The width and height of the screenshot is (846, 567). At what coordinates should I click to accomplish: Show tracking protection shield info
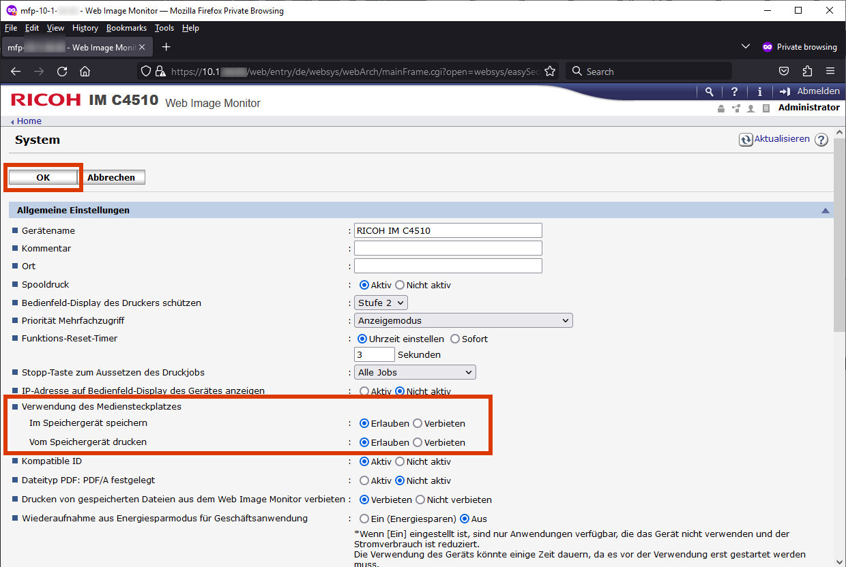coord(145,72)
